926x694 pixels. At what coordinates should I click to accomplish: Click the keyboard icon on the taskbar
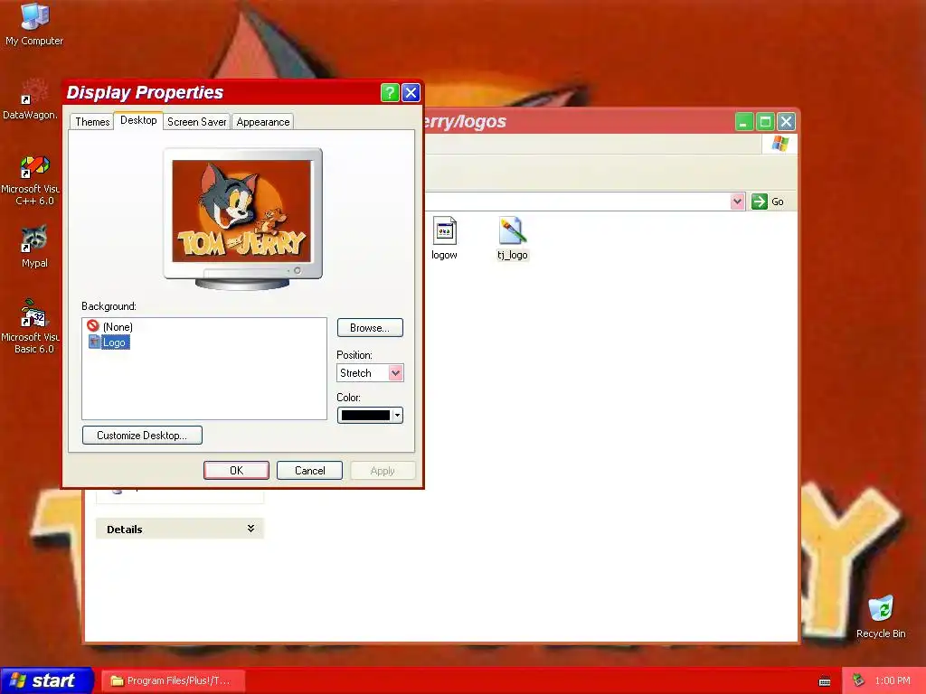pyautogui.click(x=825, y=681)
